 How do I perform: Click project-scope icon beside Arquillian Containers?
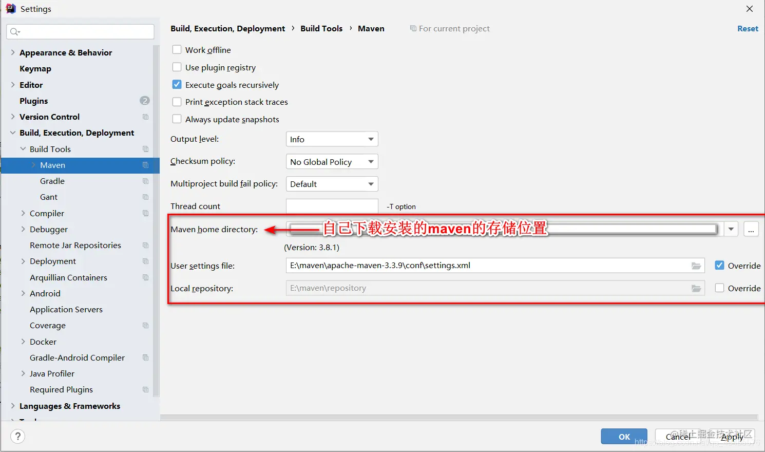pos(145,277)
